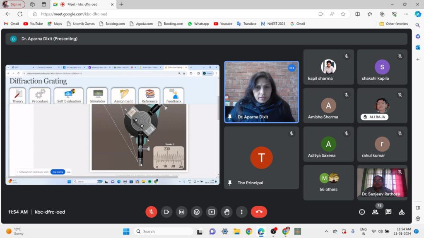This screenshot has width=424, height=238.
Task: Open the Meet chat panel icon
Action: click(388, 212)
